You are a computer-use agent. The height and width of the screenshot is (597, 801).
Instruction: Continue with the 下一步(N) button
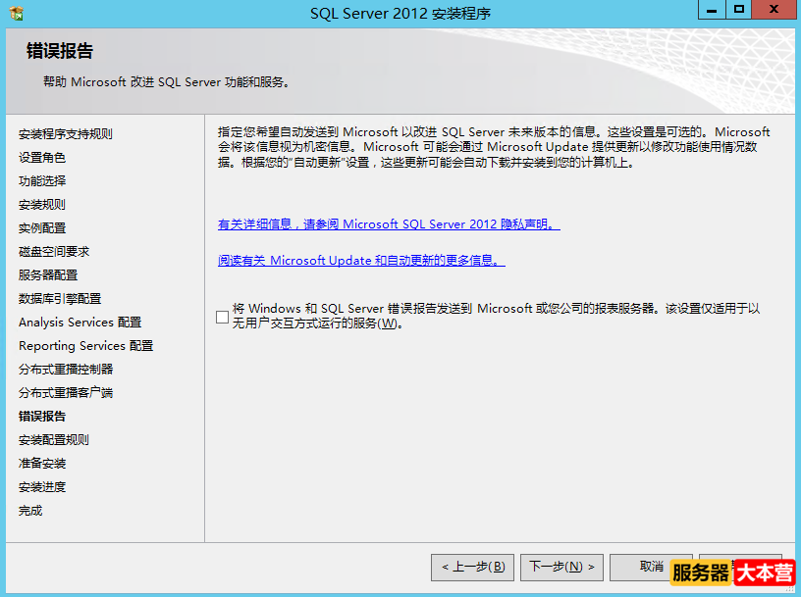click(x=561, y=567)
